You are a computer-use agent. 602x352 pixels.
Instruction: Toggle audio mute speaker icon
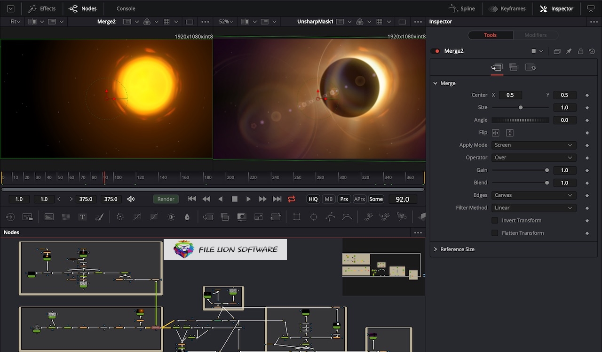(131, 199)
